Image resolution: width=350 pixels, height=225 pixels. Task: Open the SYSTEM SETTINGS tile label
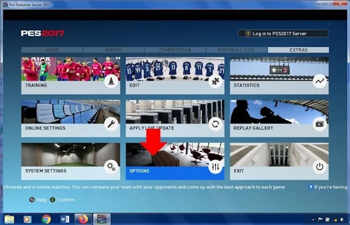coord(46,171)
